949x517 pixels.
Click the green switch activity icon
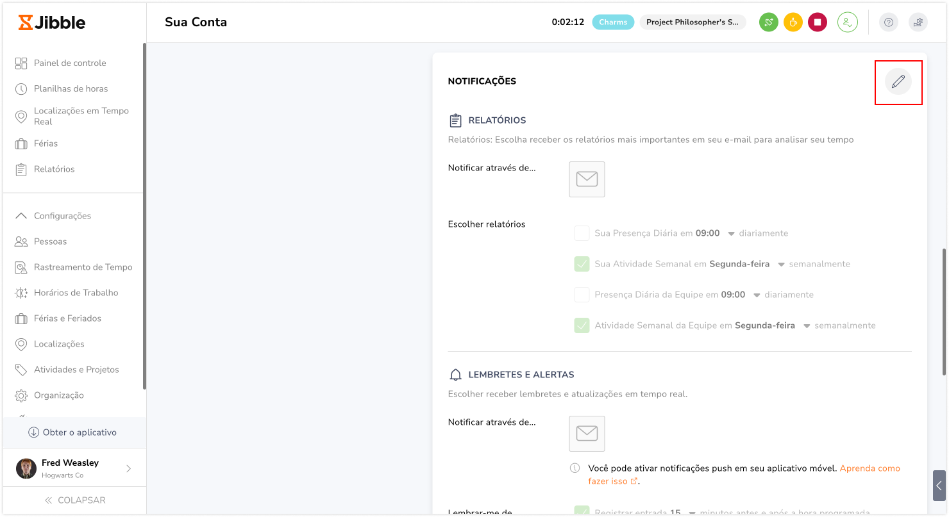point(769,22)
